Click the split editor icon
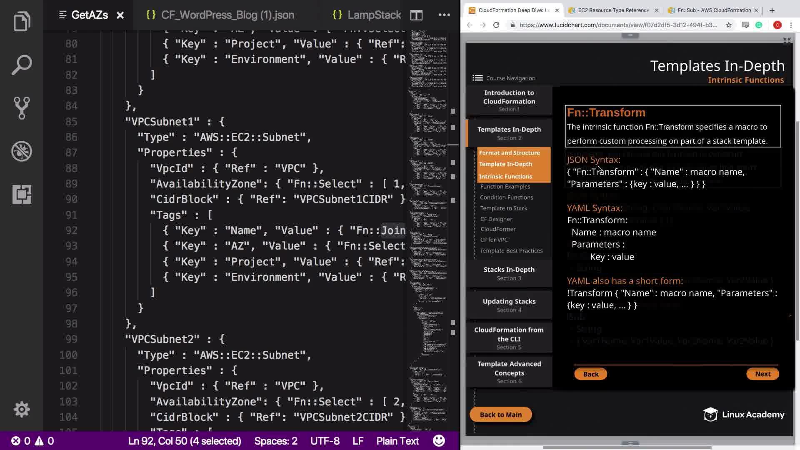Screen dimensions: 800x450 point(416,15)
